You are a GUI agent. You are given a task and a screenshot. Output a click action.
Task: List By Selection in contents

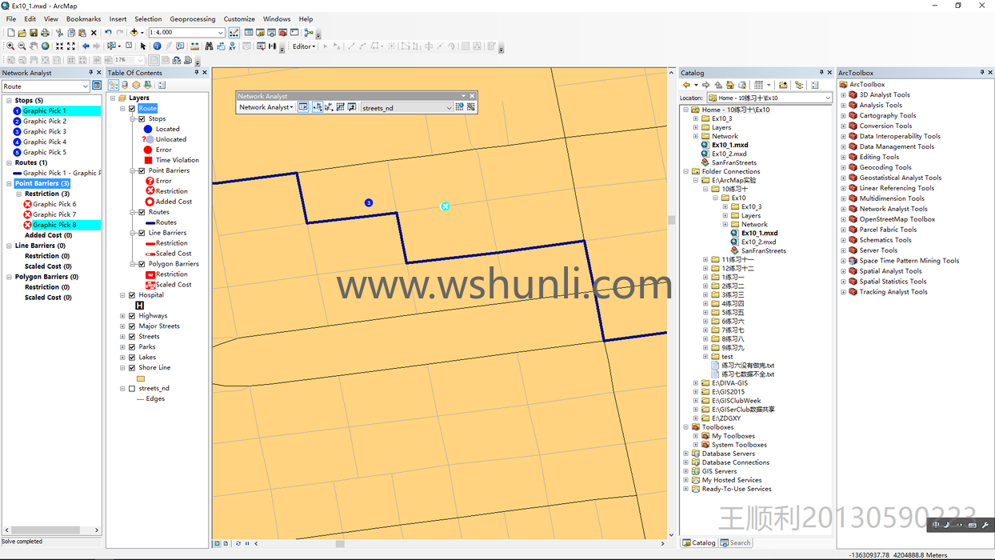coord(148,85)
